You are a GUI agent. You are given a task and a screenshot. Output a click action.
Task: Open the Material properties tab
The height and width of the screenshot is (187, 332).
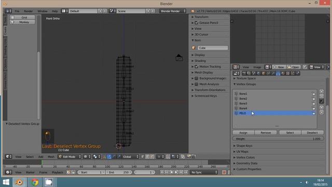(283, 73)
